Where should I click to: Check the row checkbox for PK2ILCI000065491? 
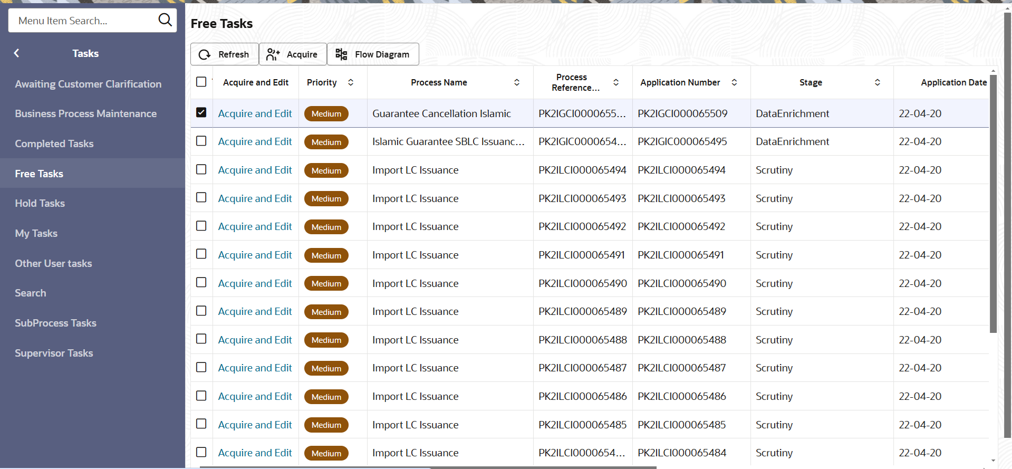click(x=201, y=254)
